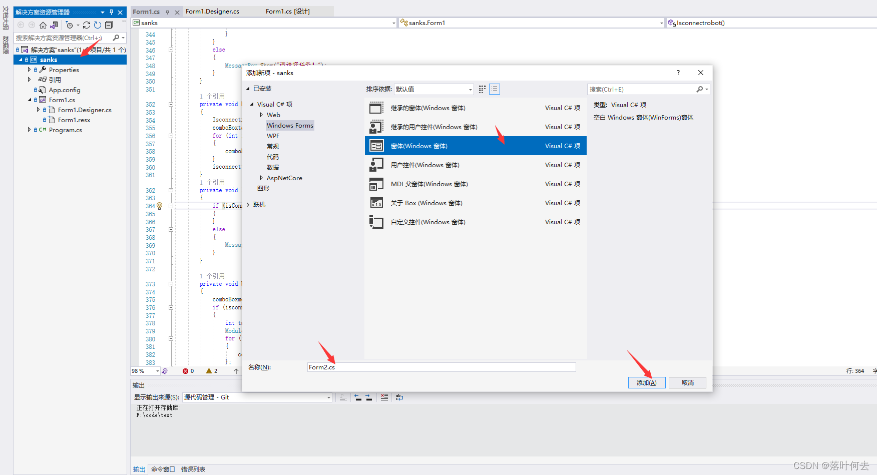Screen dimensions: 877x475
Task: Open the sanks.Form1 type navigation dropdown
Action: coord(532,23)
